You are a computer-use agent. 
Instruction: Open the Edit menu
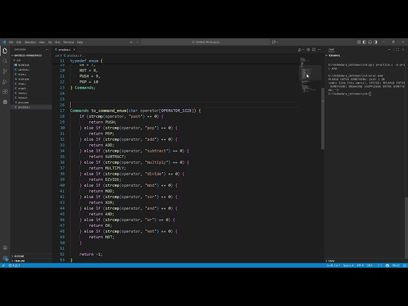(18, 42)
